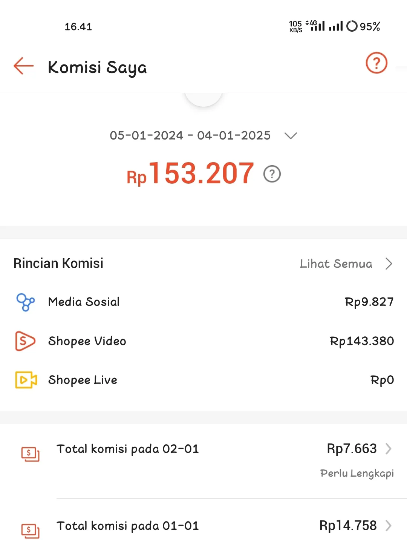Select the Shopee Live commission row
407x543 pixels.
pyautogui.click(x=203, y=380)
